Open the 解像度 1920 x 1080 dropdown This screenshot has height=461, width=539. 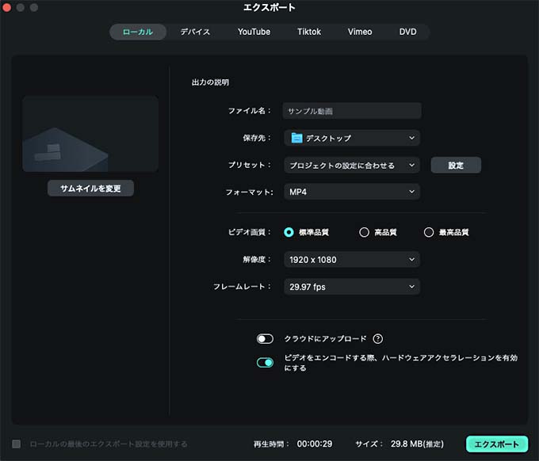tap(352, 260)
